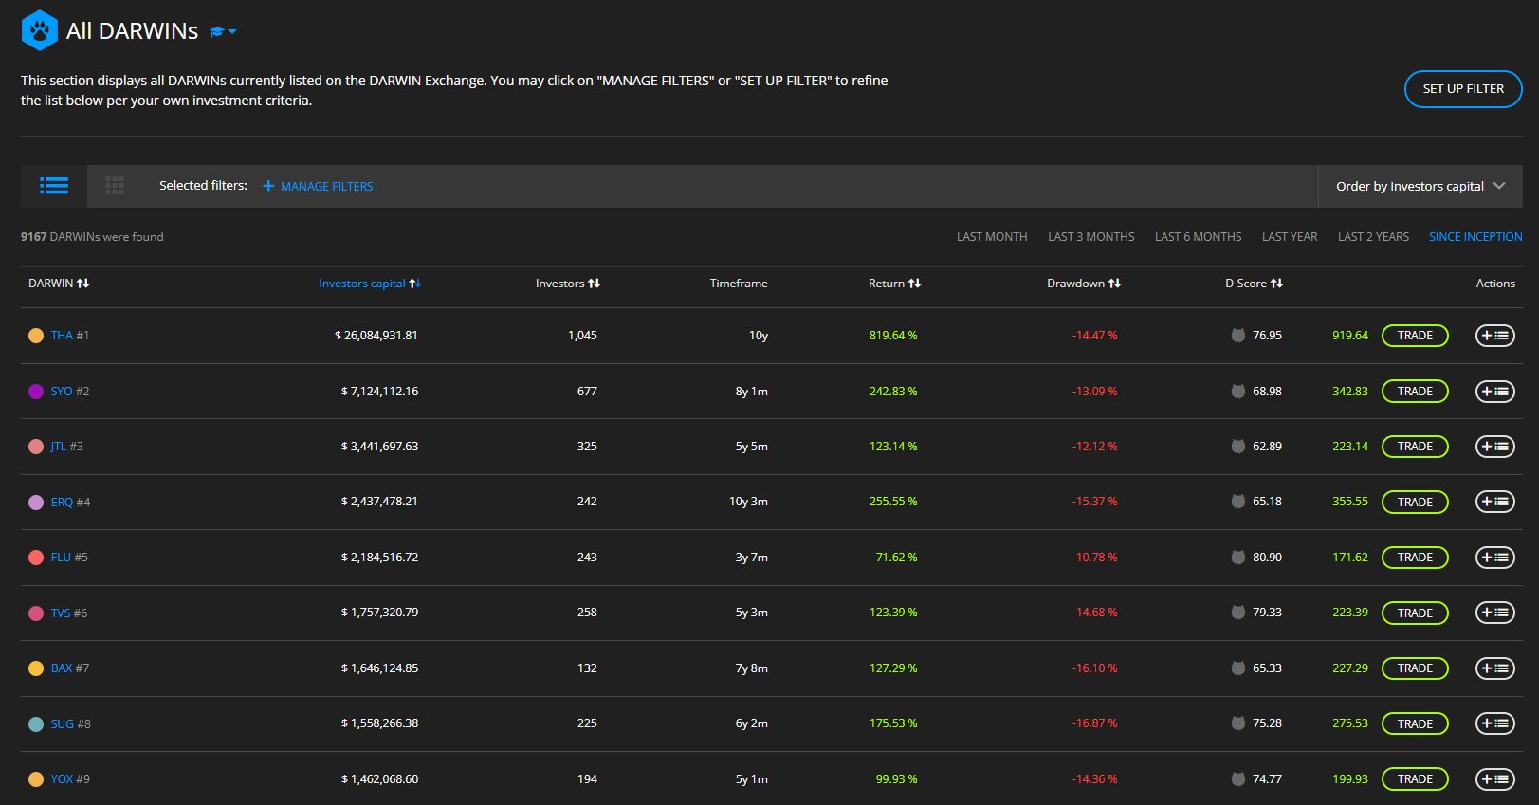The width and height of the screenshot is (1539, 805).
Task: Click the plus icon beside Manage Filters
Action: 268,186
